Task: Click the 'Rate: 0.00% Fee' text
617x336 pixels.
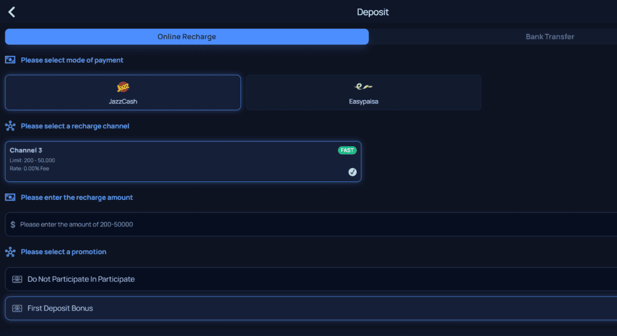Action: click(x=29, y=169)
